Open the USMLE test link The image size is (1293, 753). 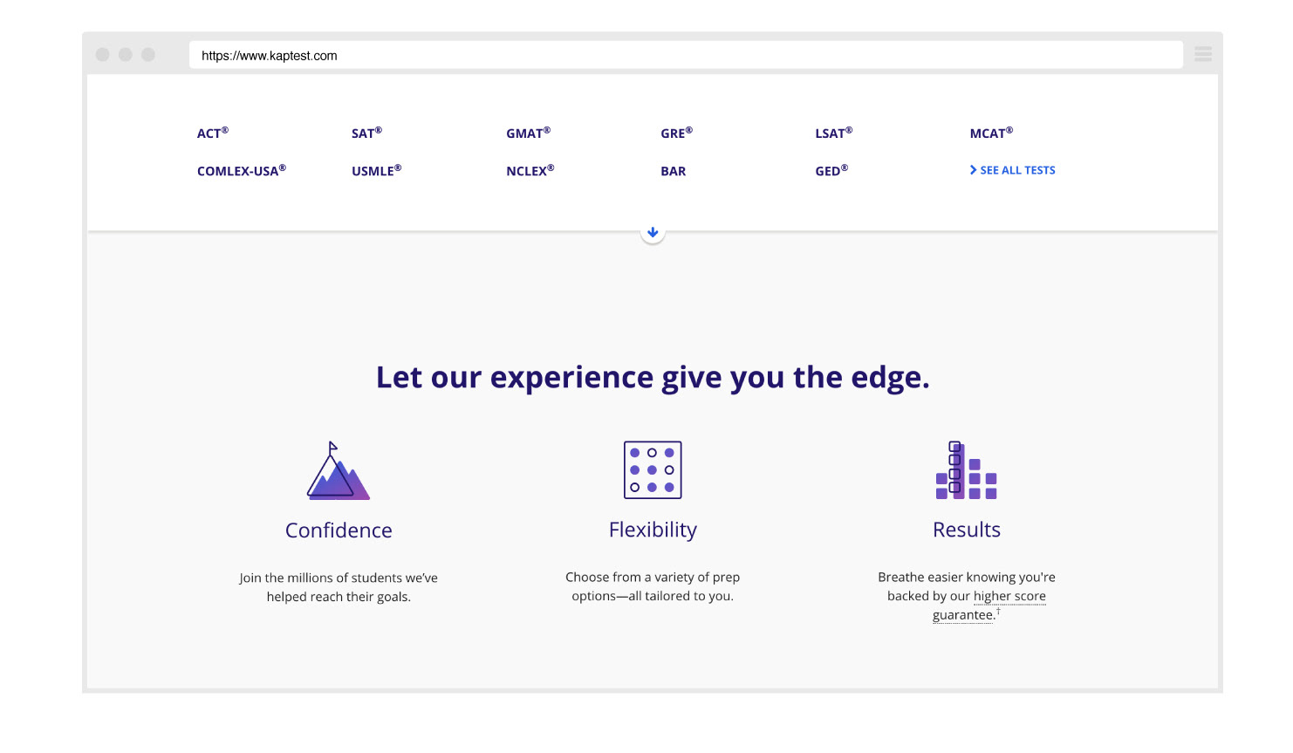pyautogui.click(x=377, y=170)
